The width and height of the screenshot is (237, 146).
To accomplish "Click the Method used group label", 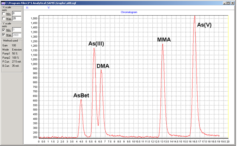I will pyautogui.click(x=10, y=41).
